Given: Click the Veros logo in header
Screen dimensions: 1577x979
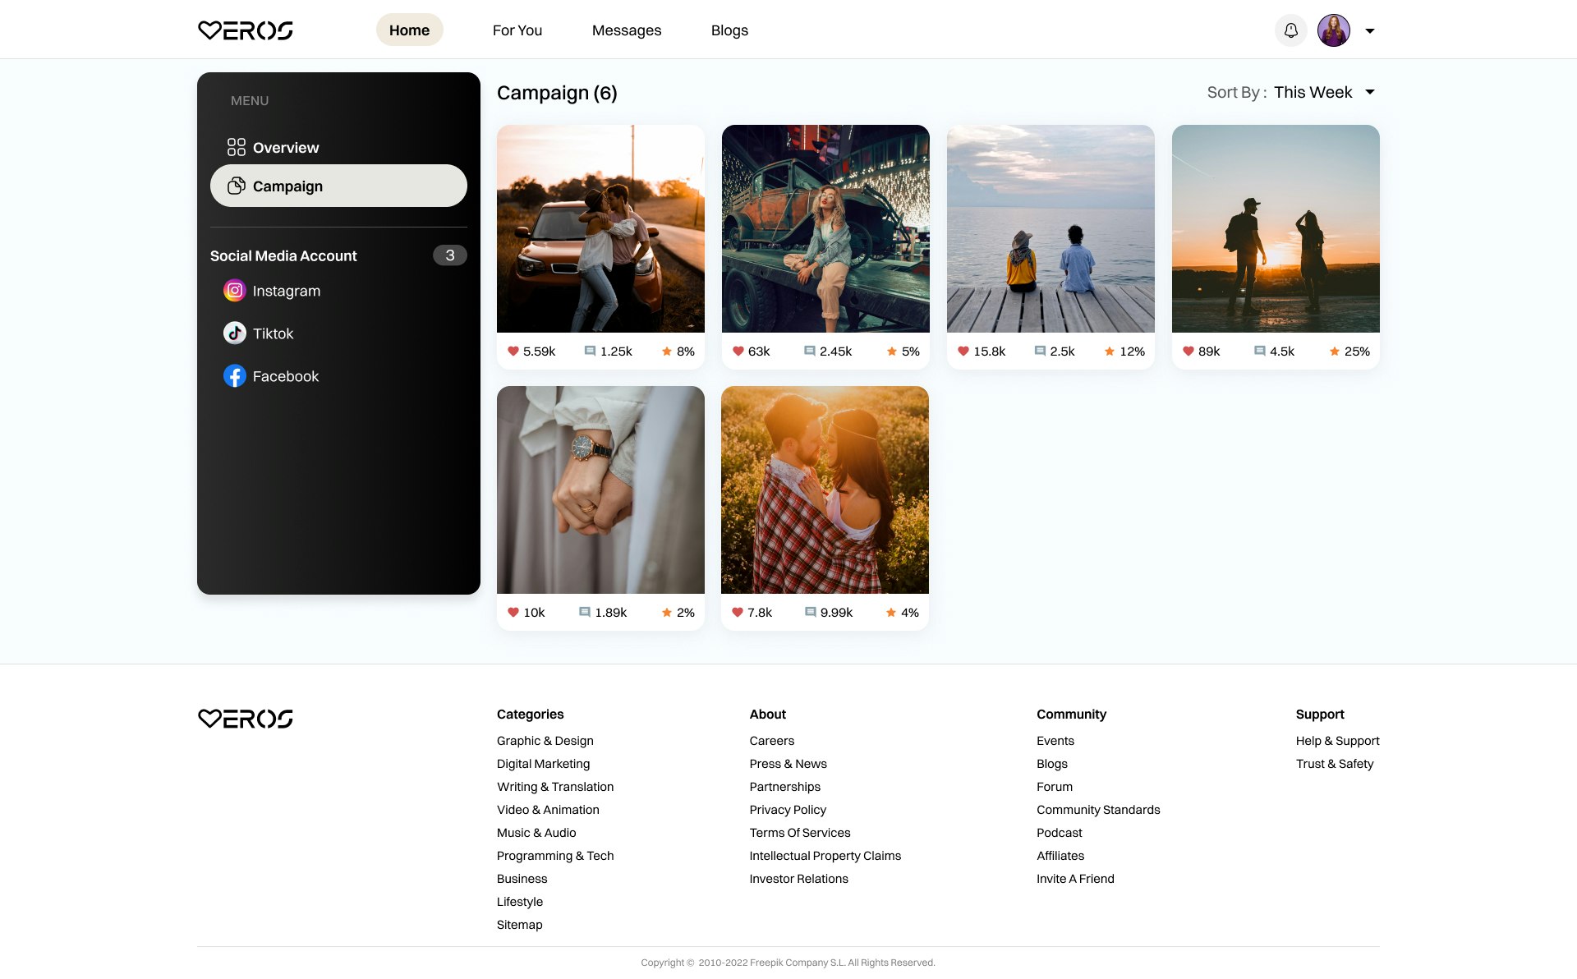Looking at the screenshot, I should tap(245, 30).
